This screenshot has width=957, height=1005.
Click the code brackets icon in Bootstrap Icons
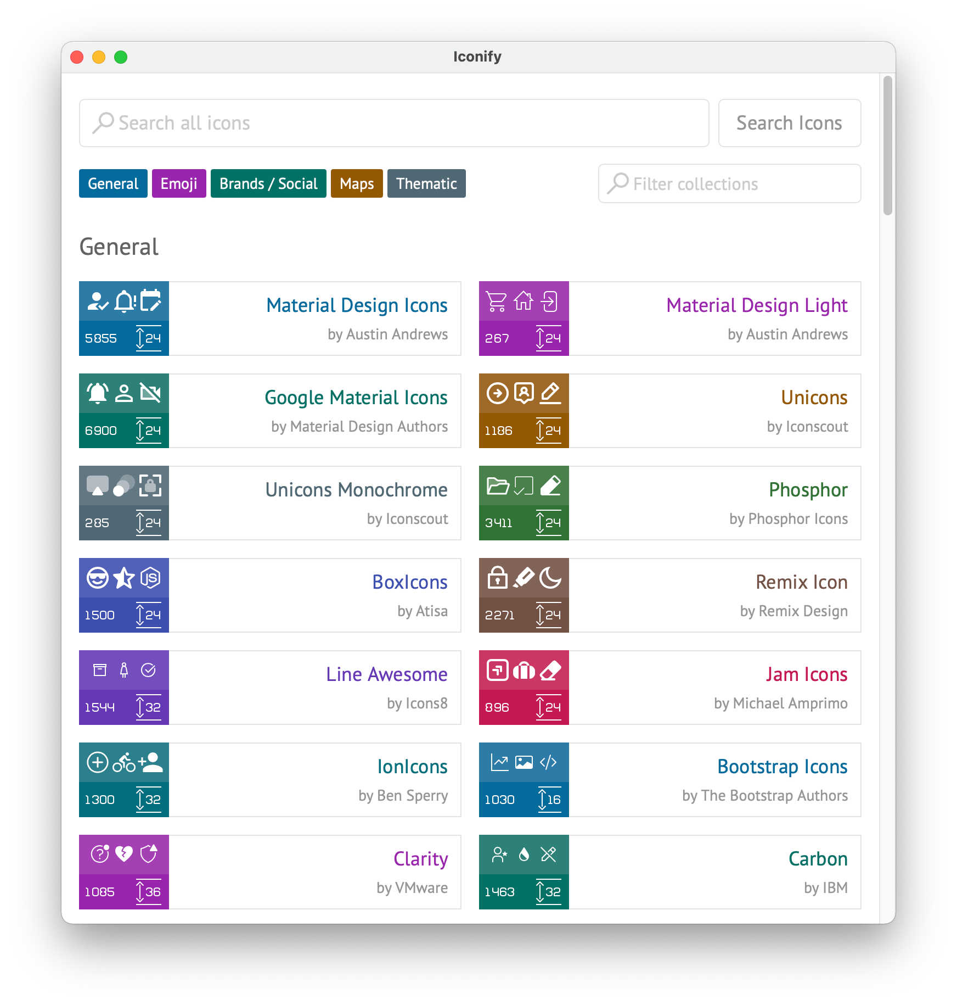[x=548, y=762]
